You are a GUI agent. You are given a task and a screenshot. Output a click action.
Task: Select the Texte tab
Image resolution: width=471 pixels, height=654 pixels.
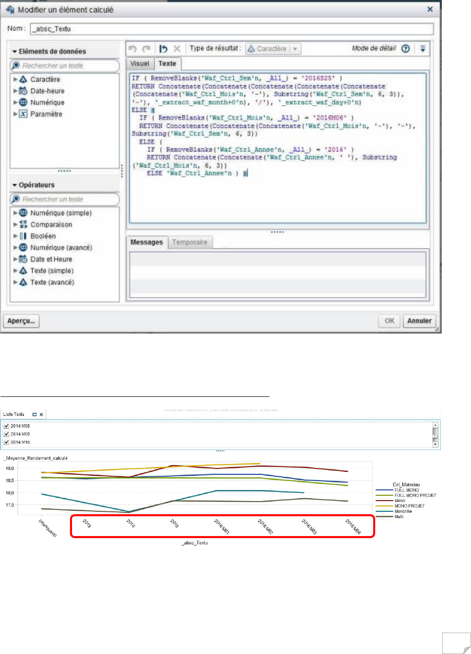point(167,64)
